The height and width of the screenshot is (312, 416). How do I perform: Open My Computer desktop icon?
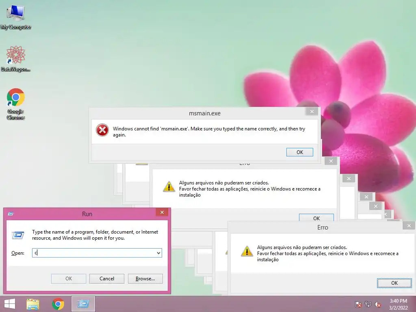[16, 17]
